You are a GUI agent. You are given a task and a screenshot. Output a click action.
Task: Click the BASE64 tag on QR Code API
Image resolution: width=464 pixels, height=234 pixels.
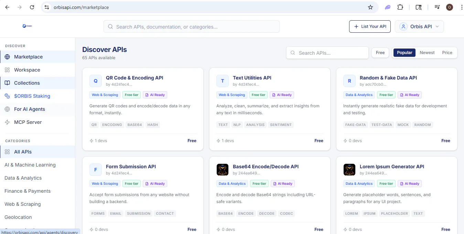tap(134, 125)
